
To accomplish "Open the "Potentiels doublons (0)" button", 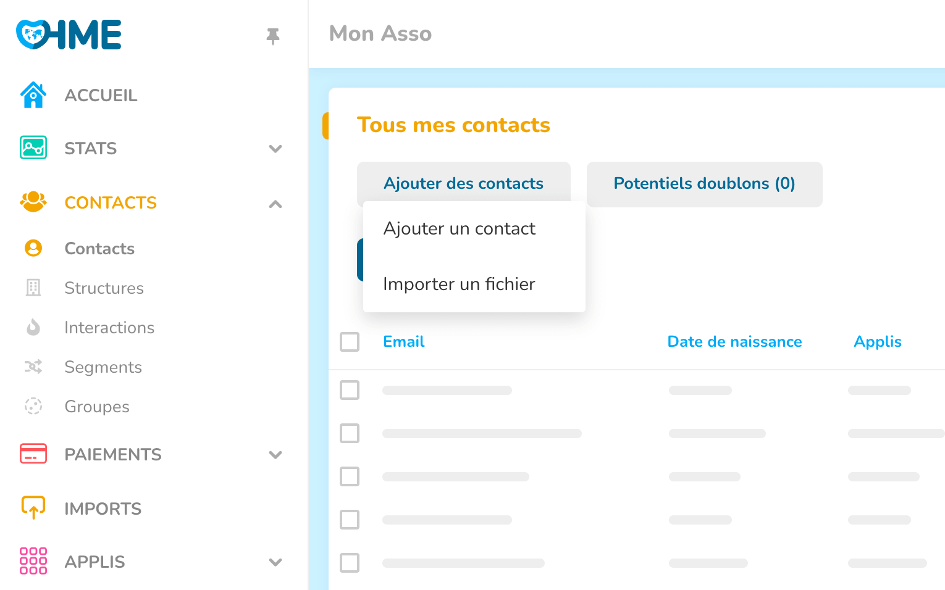I will click(x=704, y=184).
